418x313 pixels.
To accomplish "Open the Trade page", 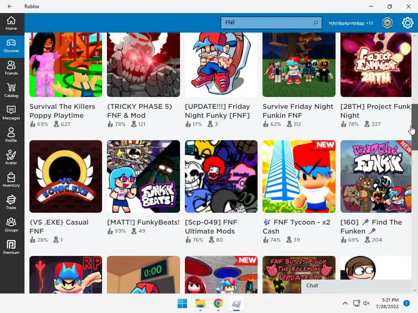I will pos(11,203).
